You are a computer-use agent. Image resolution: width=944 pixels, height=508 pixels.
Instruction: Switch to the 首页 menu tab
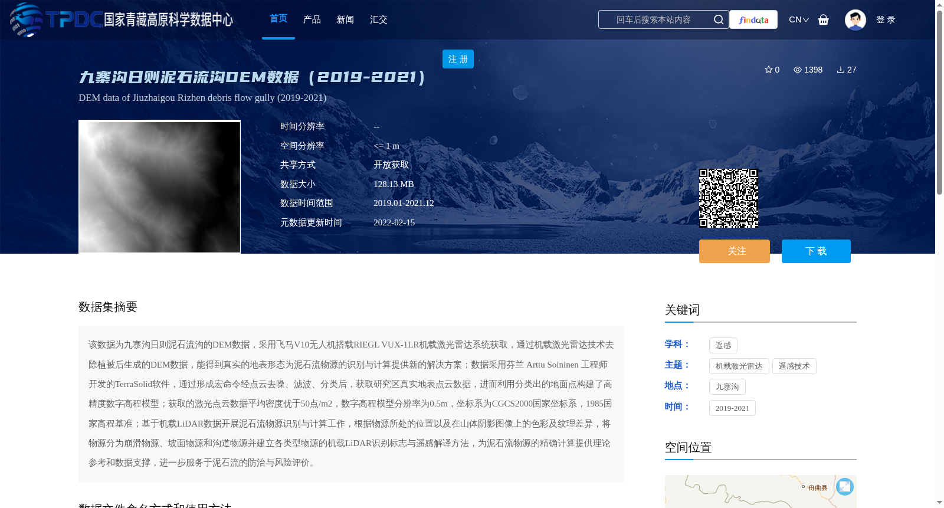coord(278,19)
